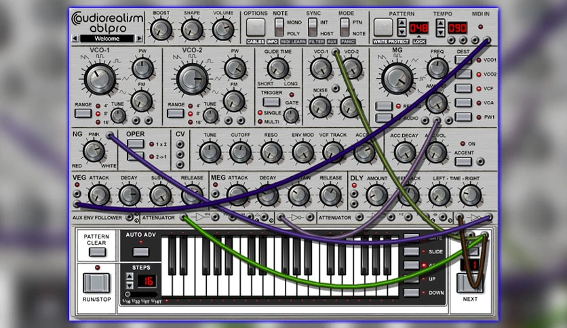Decrease STEPS count with down arrow
Screen dimensions: 567x328
(x=130, y=285)
